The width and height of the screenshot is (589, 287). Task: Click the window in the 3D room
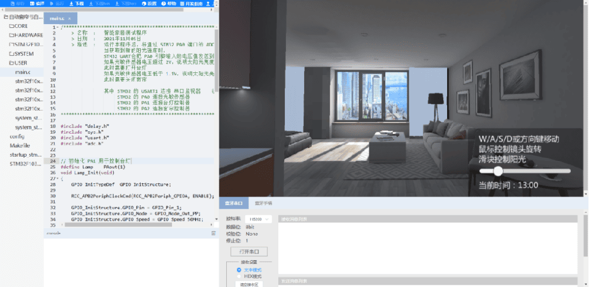click(372, 96)
